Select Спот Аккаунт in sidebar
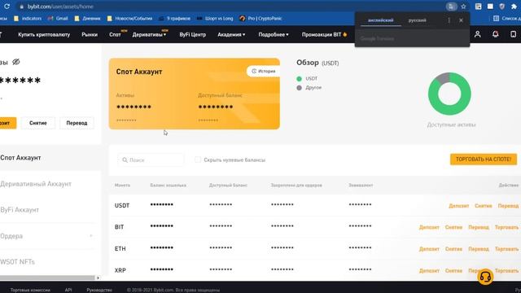 point(20,158)
